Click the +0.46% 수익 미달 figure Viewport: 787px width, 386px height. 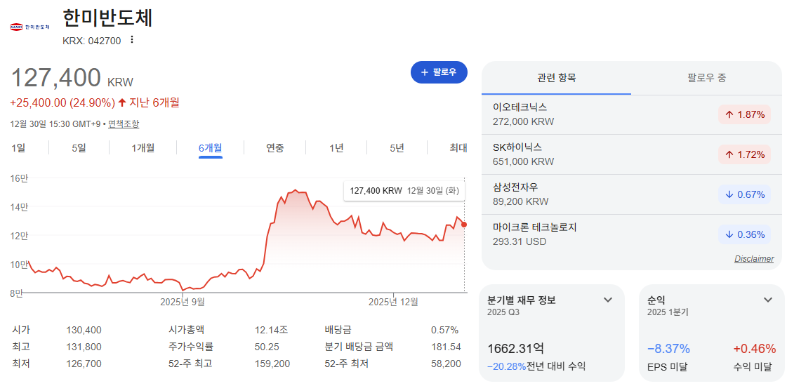755,349
